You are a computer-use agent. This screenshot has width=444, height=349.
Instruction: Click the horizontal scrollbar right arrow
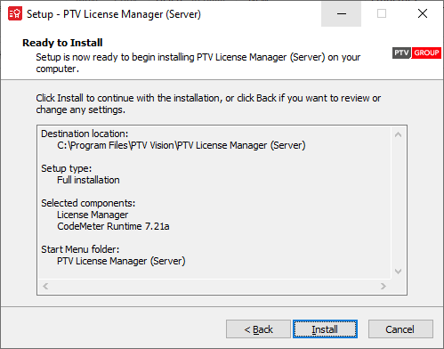[x=383, y=287]
